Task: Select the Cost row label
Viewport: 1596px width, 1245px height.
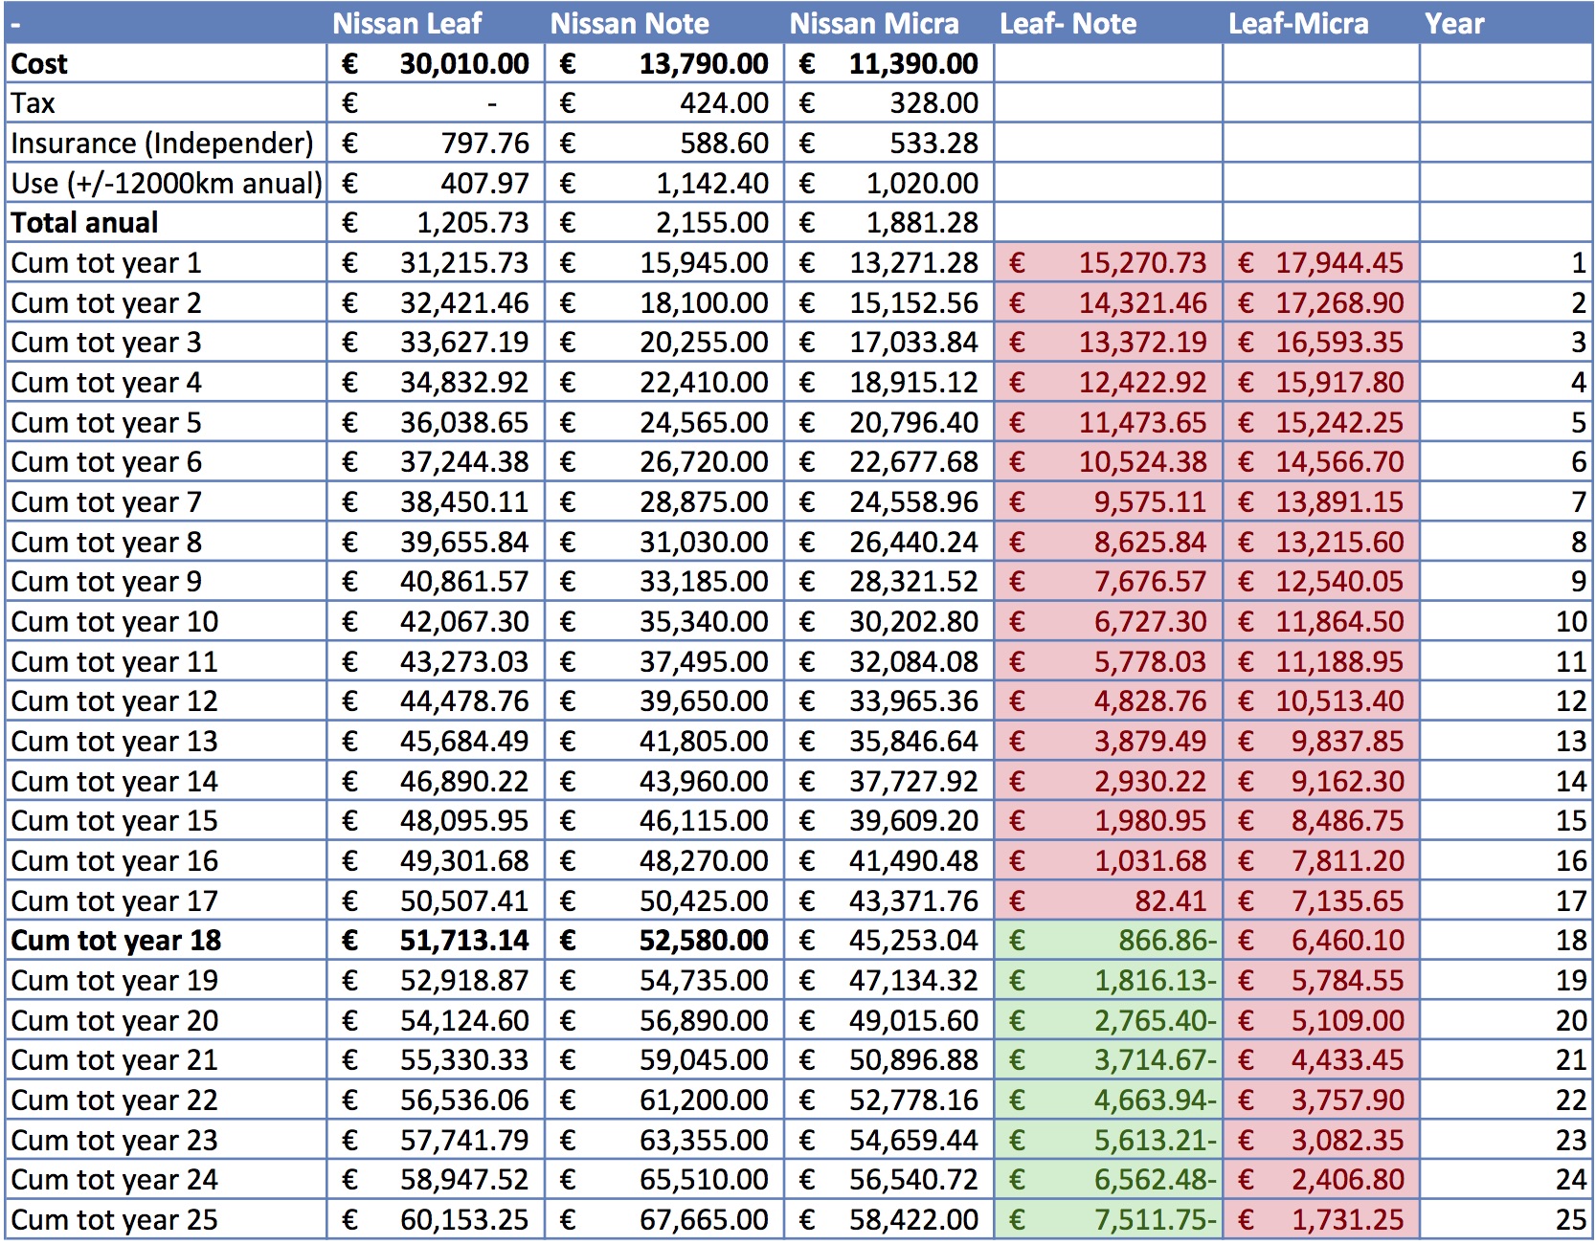Action: (39, 64)
